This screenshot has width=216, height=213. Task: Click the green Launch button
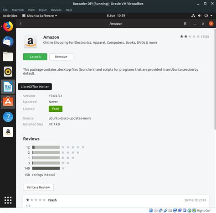point(35,57)
